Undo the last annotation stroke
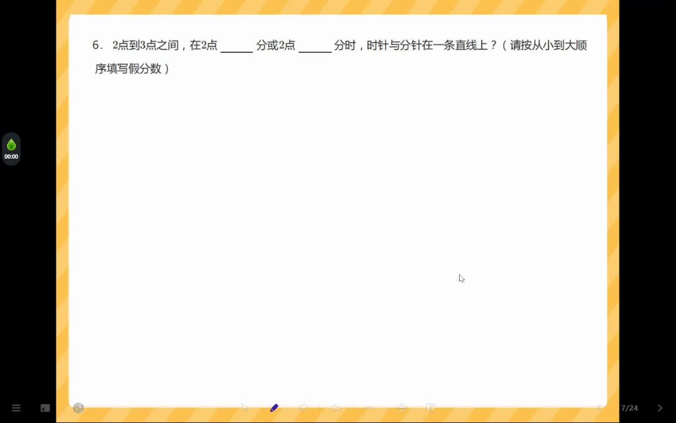Image resolution: width=676 pixels, height=423 pixels. click(336, 408)
